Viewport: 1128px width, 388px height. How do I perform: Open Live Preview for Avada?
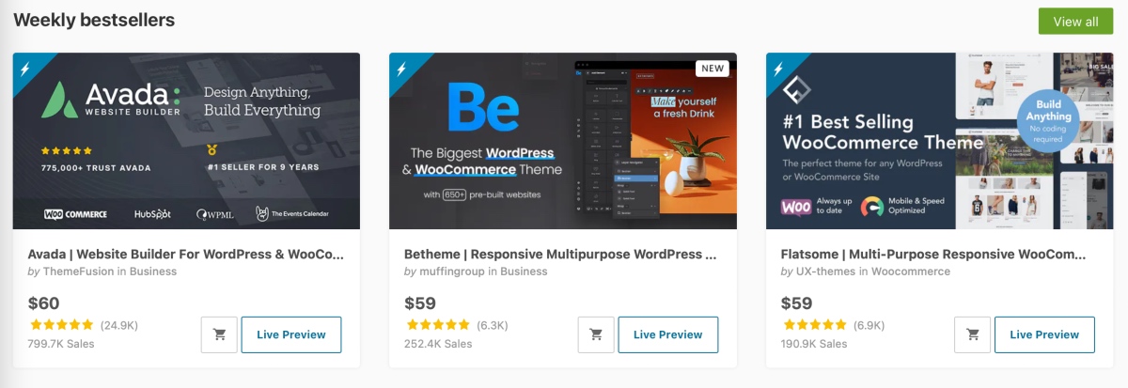(x=291, y=334)
